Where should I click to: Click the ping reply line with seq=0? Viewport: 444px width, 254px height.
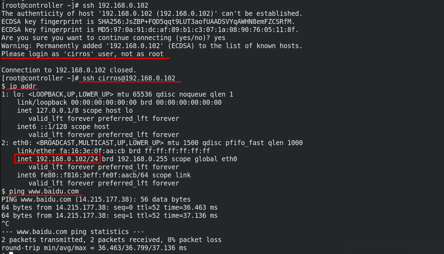pyautogui.click(x=109, y=207)
